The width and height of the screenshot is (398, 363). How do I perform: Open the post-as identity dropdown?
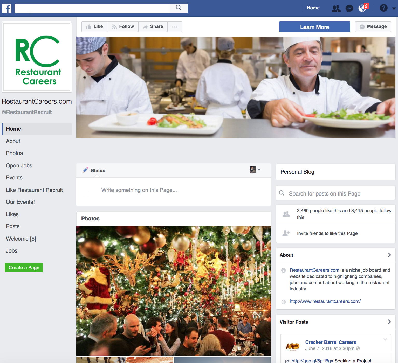click(255, 170)
